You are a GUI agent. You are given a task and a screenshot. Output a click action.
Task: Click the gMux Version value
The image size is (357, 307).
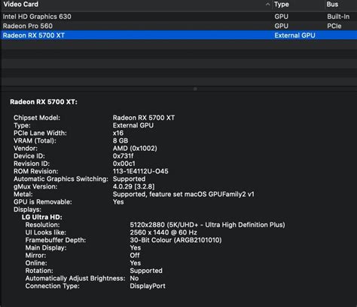[x=133, y=186]
